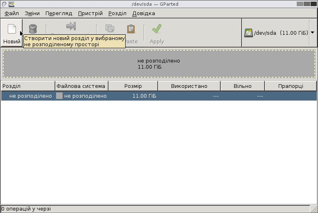Viewport: 318px width, 213px height.
Task: Click the Delete partition toolbar icon
Action: click(33, 28)
